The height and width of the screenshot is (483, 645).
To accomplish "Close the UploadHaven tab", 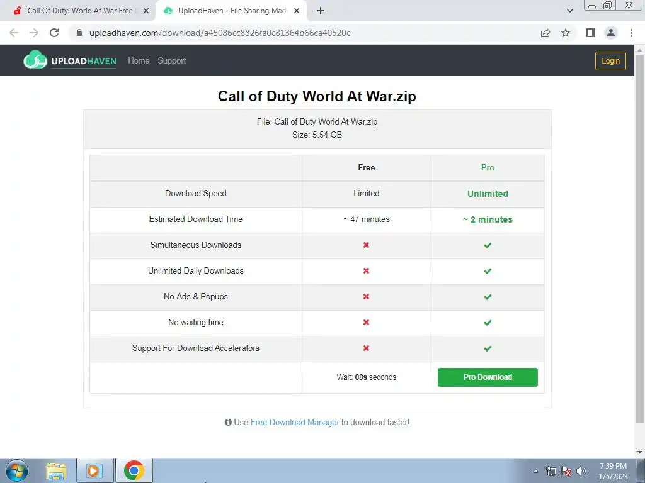I will 297,11.
